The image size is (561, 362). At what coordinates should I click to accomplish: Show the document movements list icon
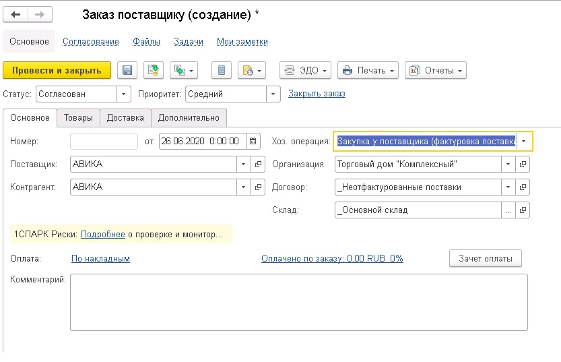coord(222,70)
